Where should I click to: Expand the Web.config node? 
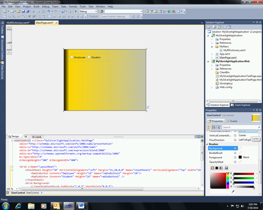click(x=212, y=87)
